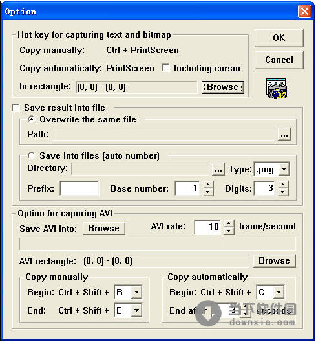Image resolution: width=316 pixels, height=342 pixels.
Task: Increase AVI rate with up arrow
Action: click(229, 223)
